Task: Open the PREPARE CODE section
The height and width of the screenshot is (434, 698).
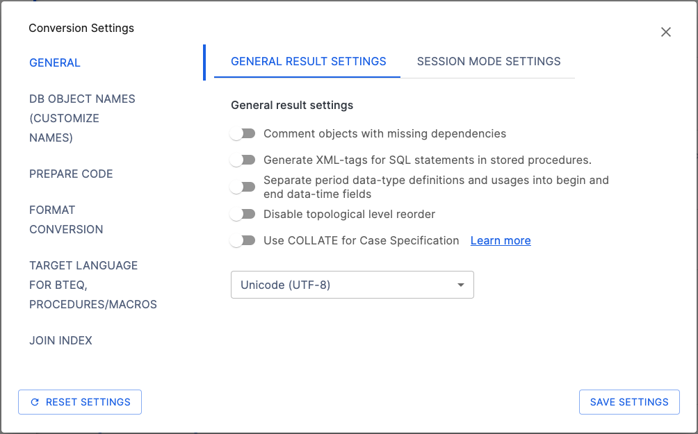Action: [71, 174]
